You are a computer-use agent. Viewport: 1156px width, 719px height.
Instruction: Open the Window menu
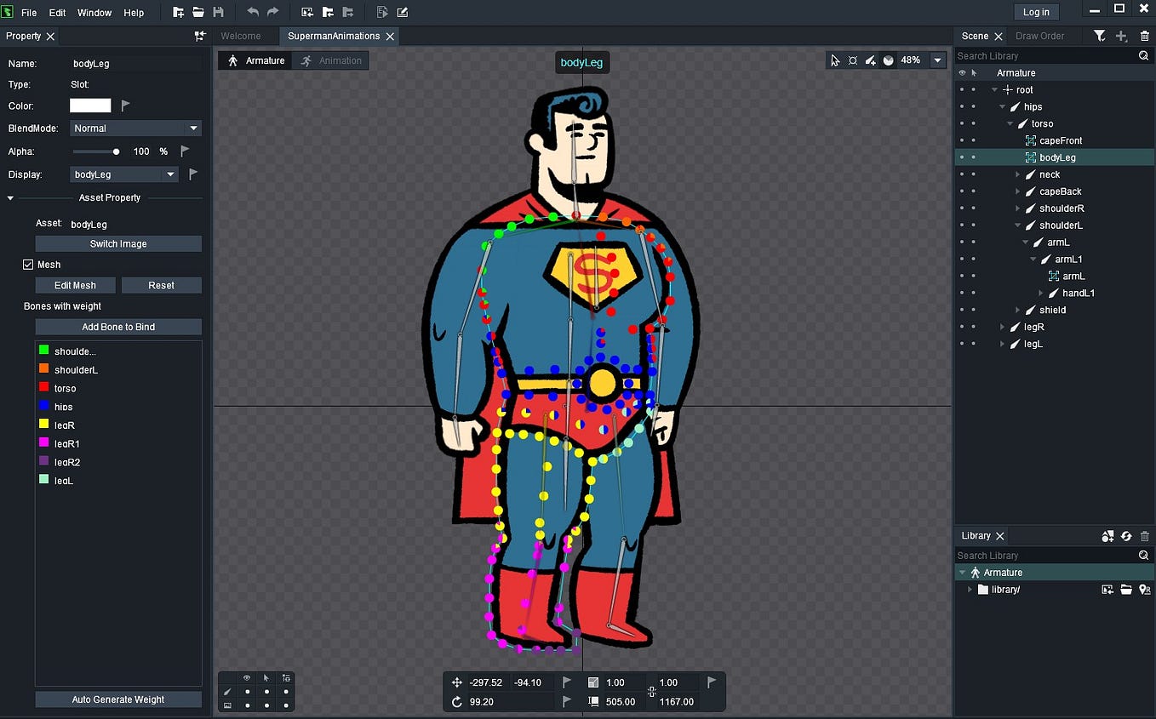tap(94, 12)
